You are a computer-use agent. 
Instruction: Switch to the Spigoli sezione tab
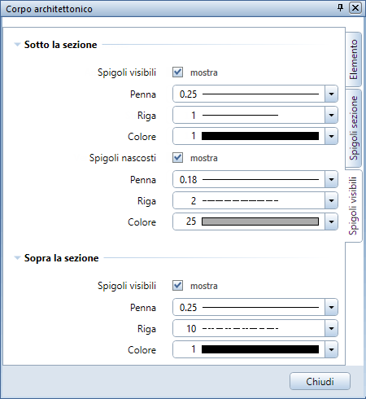[x=354, y=128]
